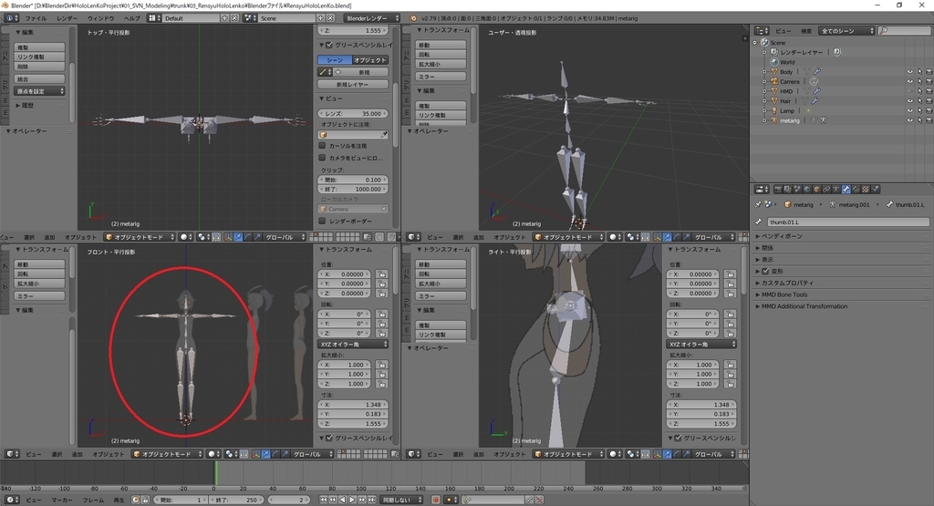
Task: Click the 終了 250 frame field in timeline
Action: 237,500
